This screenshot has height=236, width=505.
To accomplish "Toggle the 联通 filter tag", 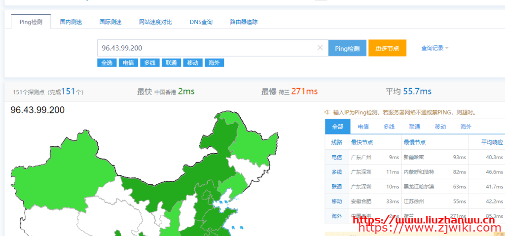I will coord(171,63).
